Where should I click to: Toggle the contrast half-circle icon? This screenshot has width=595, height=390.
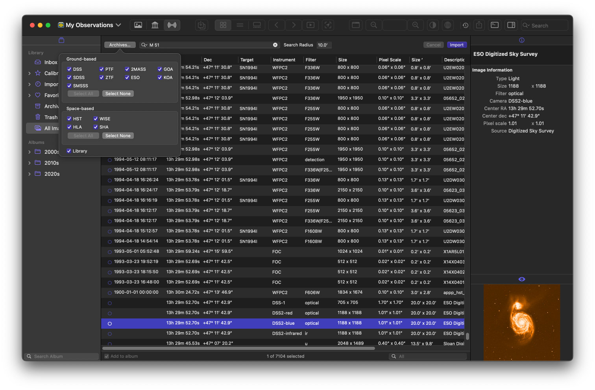[x=433, y=25]
